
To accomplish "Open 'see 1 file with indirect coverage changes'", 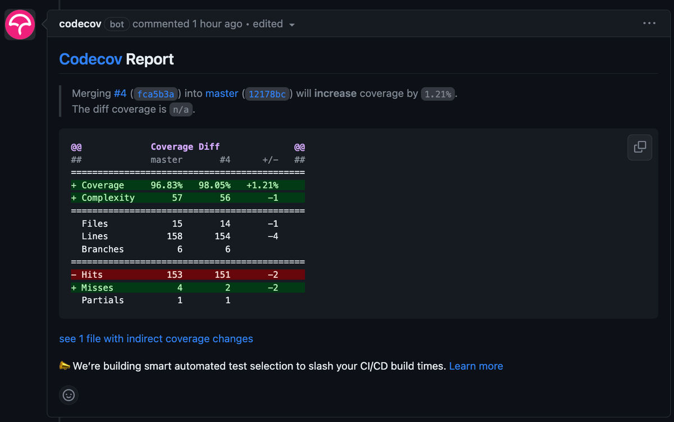I will pos(156,339).
